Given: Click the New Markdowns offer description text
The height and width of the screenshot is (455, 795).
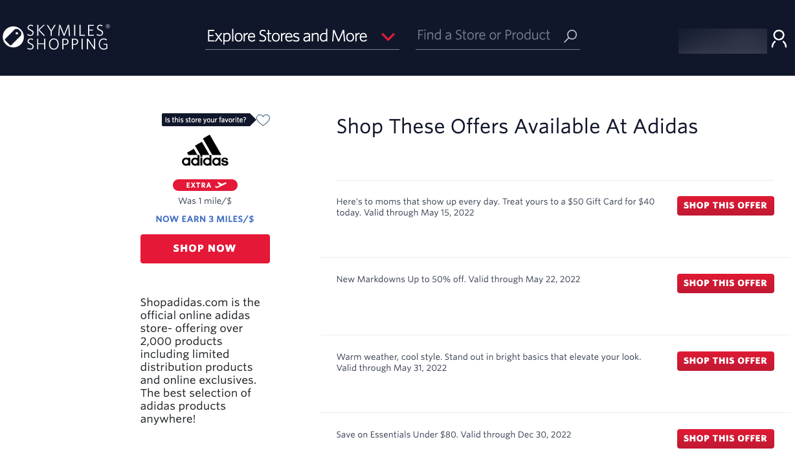Looking at the screenshot, I should 458,280.
